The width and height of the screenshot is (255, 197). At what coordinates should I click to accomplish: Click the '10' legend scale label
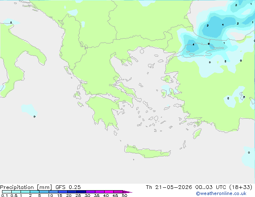(50, 195)
